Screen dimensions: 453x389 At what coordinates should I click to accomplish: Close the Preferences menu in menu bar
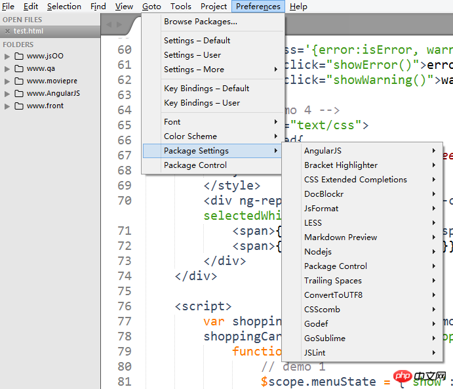coord(258,7)
